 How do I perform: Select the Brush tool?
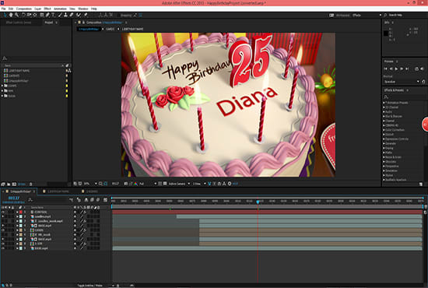click(x=60, y=15)
